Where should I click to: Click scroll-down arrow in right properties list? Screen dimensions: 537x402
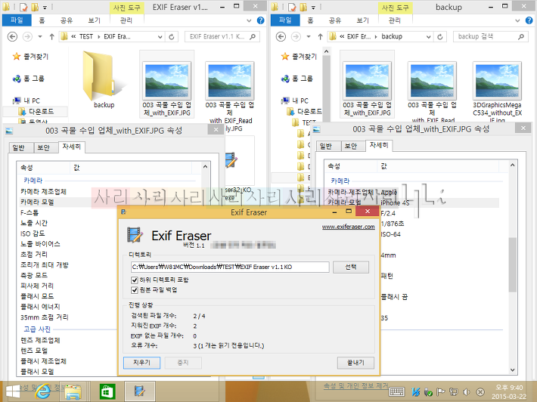click(x=512, y=370)
